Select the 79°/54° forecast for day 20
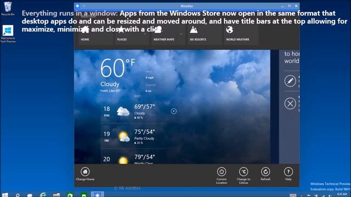This screenshot has width=351, height=197. (x=133, y=157)
